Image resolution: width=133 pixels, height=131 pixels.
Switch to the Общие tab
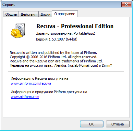tap(11, 14)
